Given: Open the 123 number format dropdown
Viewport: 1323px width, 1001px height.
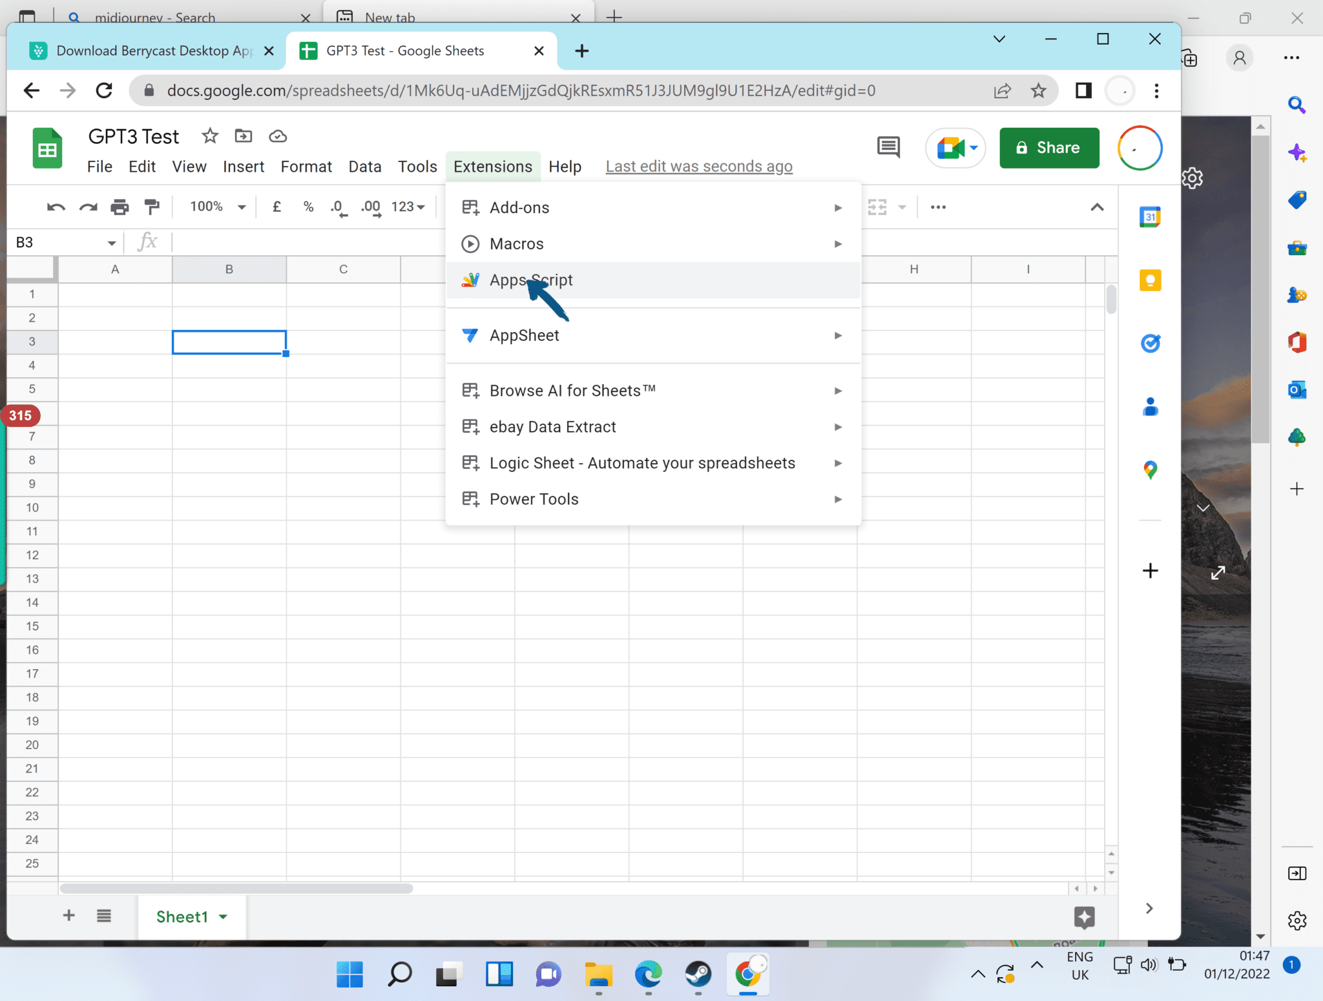Looking at the screenshot, I should [408, 207].
